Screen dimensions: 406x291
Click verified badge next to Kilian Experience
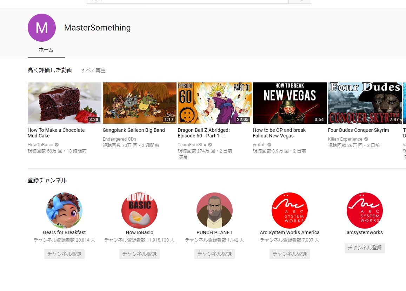(x=366, y=139)
